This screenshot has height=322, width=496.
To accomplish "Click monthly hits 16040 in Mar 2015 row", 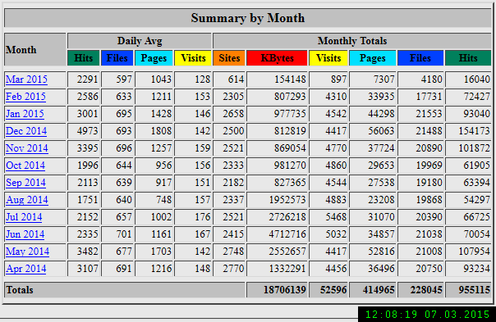I will [x=477, y=79].
